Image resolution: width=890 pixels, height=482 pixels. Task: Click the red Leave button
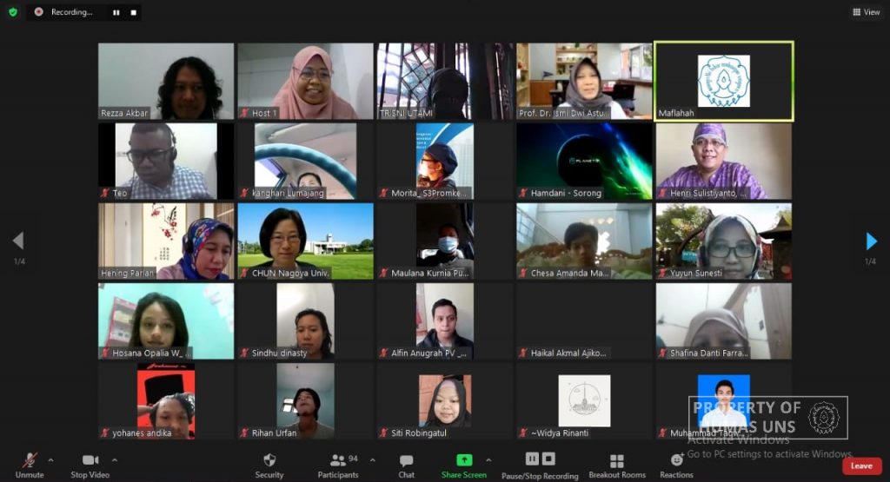point(861,466)
